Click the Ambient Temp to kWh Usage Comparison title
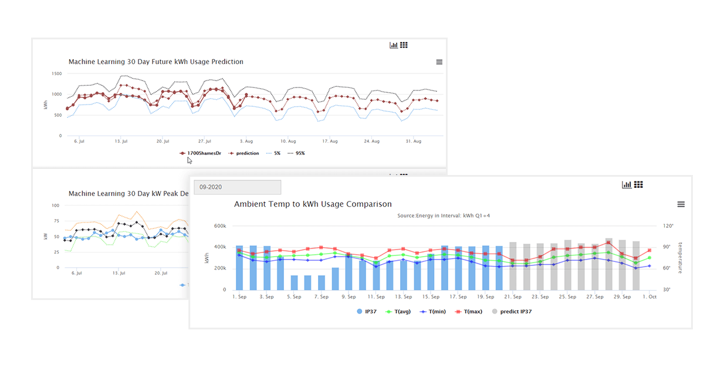The height and width of the screenshot is (367, 724). pos(313,204)
